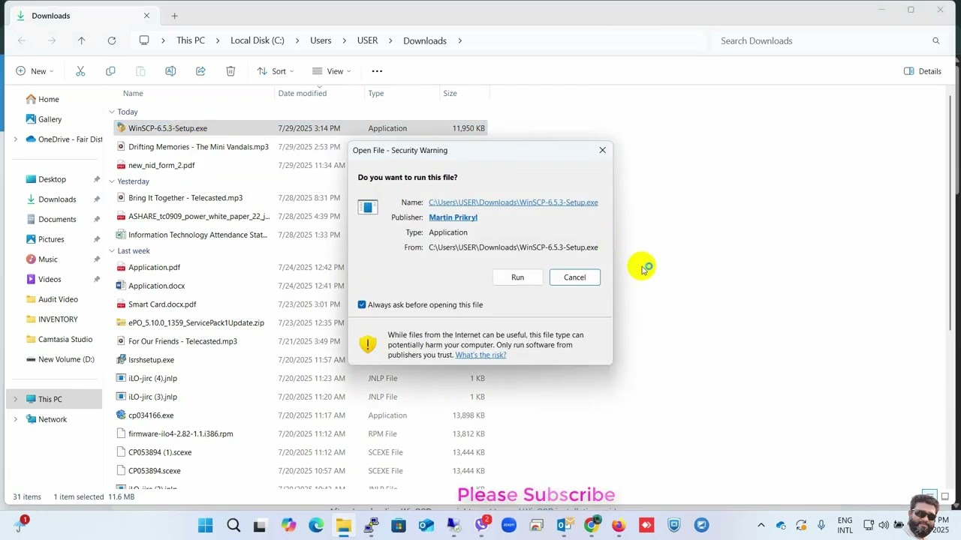
Task: Open the Windows Start menu
Action: tap(205, 525)
